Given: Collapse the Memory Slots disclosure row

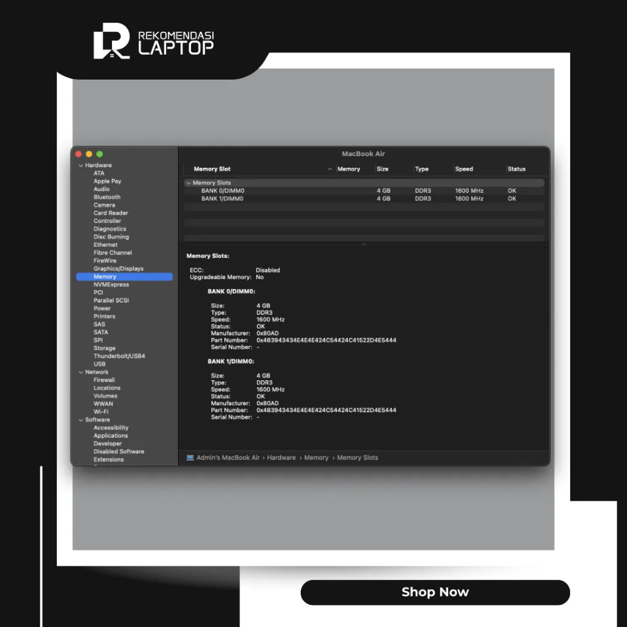Looking at the screenshot, I should (189, 183).
